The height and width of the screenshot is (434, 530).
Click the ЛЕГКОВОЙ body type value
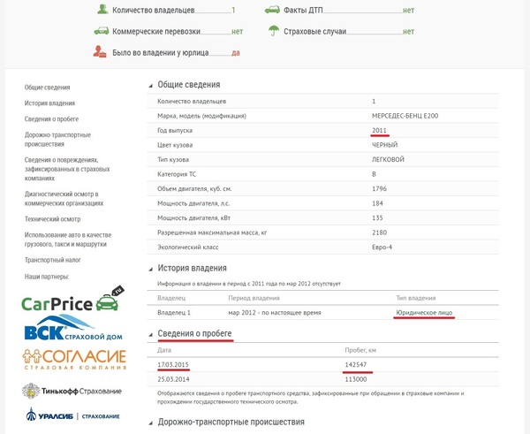(x=388, y=159)
